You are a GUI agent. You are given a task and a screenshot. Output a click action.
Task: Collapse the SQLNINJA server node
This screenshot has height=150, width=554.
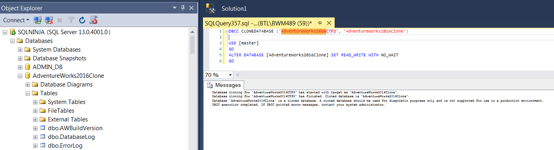tap(5, 32)
